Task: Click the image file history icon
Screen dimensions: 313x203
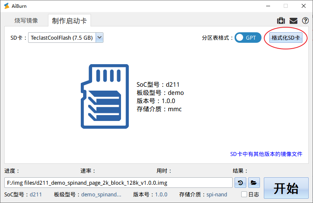Action: [241, 182]
